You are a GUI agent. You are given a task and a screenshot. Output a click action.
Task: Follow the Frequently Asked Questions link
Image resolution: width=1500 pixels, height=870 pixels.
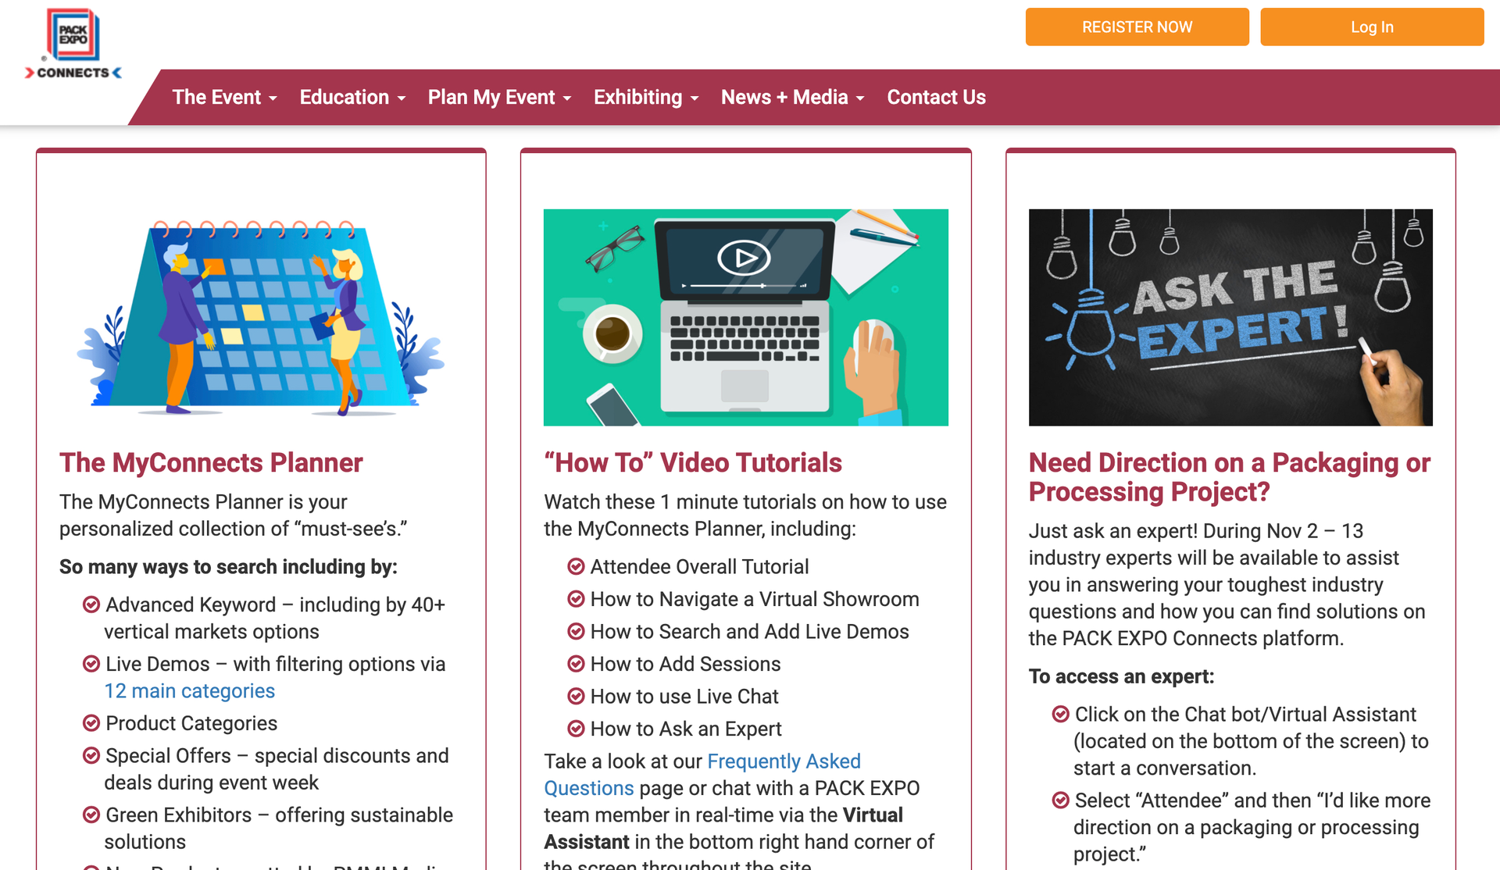[784, 761]
